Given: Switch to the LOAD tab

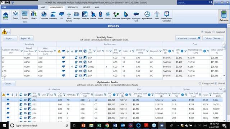Looking at the screenshot, I should pos(43,7).
